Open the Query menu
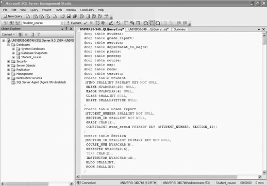Screen dimensions: 267x186 [34, 10]
